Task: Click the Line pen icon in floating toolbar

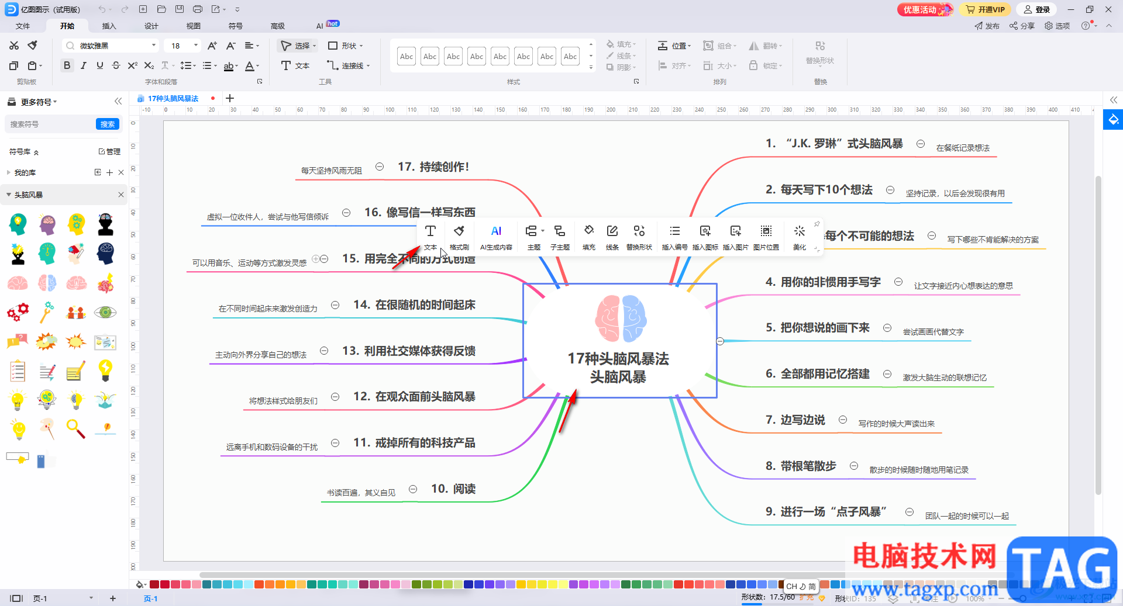Action: (612, 237)
